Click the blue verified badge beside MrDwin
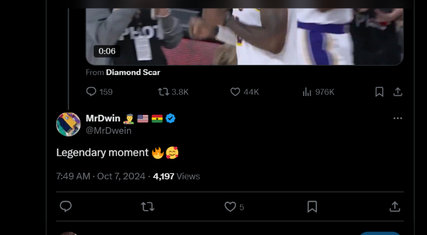Viewport: 427px width, 235px height. point(171,118)
